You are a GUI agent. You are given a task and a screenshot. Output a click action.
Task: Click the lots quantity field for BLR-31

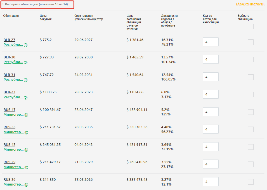(x=211, y=77)
